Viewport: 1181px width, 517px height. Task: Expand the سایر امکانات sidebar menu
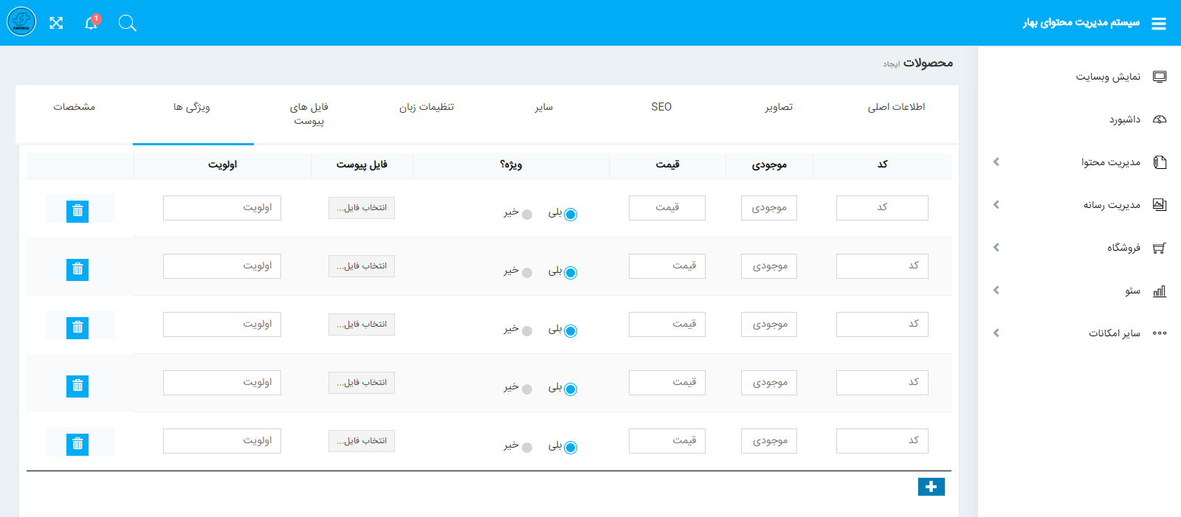tap(1114, 333)
